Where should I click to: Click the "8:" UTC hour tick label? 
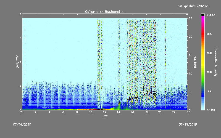(78, 112)
